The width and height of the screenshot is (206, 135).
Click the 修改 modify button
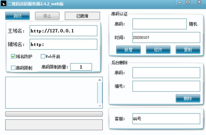[158, 50]
